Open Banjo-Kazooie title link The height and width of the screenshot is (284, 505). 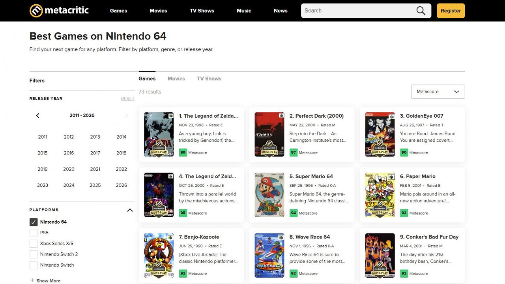199,237
